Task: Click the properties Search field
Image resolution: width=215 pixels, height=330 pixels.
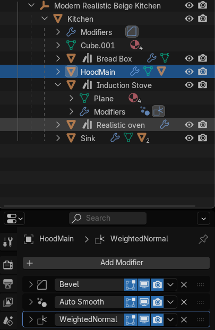Action: [x=108, y=218]
